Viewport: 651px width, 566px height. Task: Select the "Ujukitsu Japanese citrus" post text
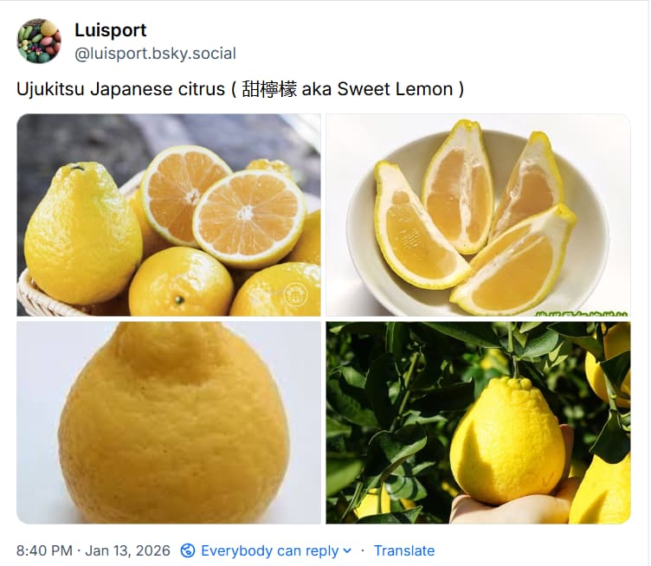120,89
